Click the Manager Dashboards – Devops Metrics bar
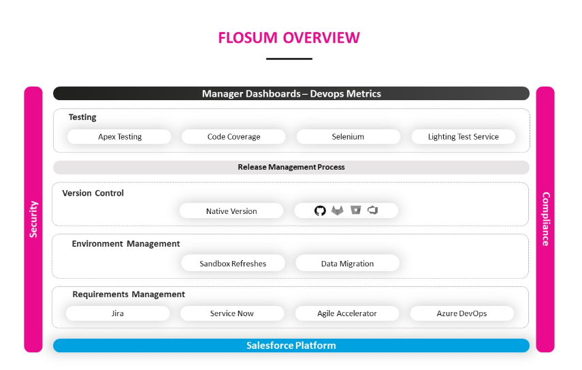Image resolution: width=582 pixels, height=370 pixels. click(x=291, y=93)
